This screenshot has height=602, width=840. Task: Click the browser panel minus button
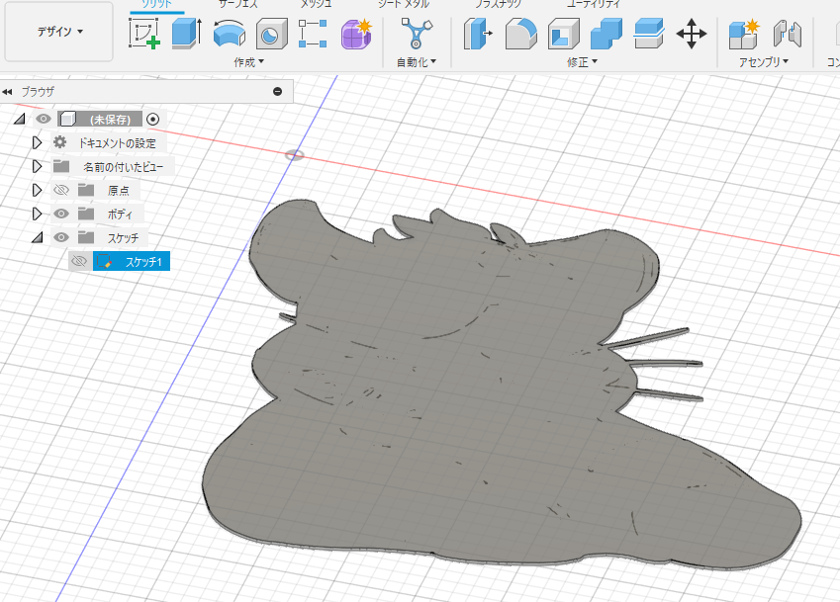click(277, 92)
